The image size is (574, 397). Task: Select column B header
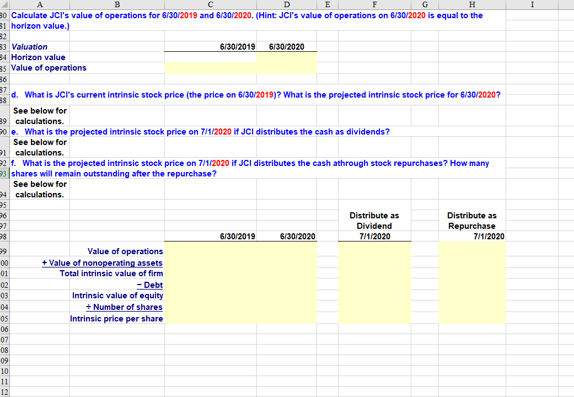[117, 4]
